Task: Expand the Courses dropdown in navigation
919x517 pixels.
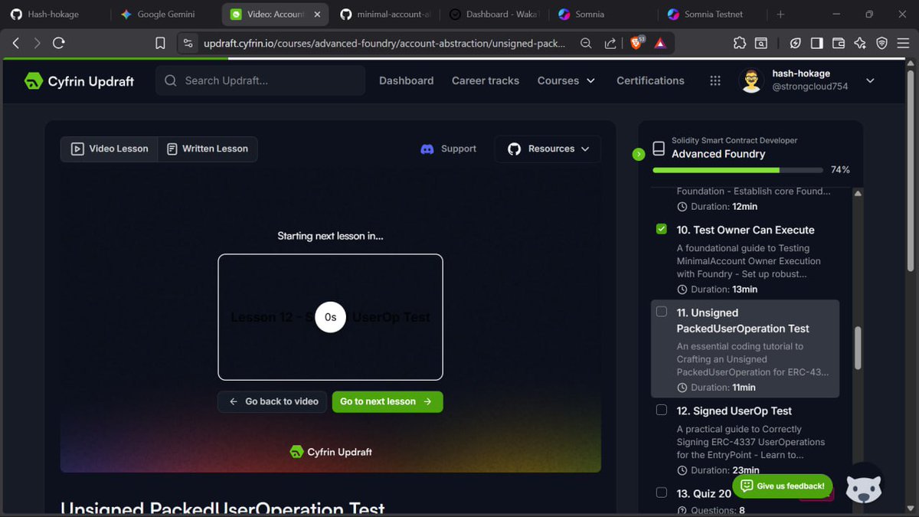Action: [x=566, y=80]
